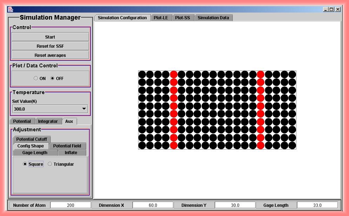The width and height of the screenshot is (349, 216).
Task: Open the Integrator tab
Action: coord(48,122)
